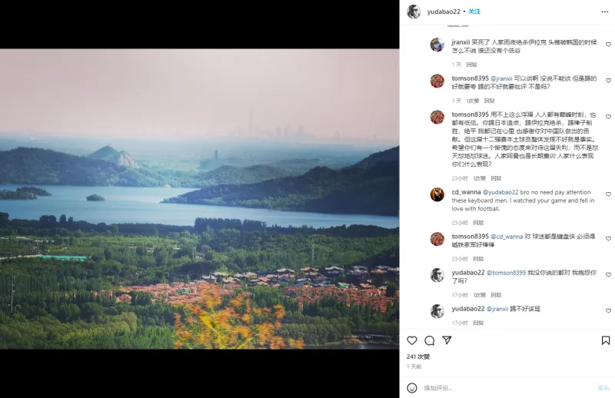Reply to cd_wanna's comment

click(x=478, y=223)
